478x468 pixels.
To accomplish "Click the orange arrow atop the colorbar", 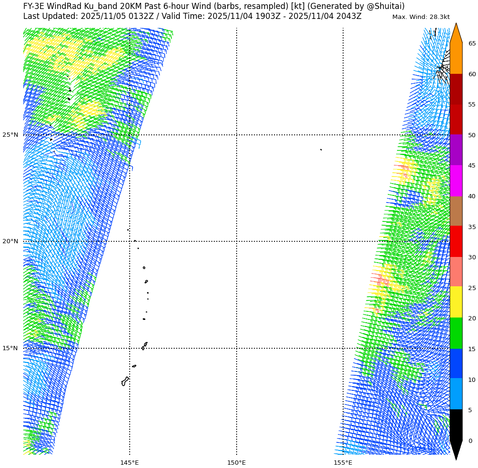I will (456, 34).
